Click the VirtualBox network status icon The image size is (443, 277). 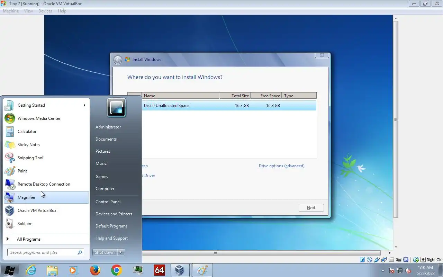pyautogui.click(x=384, y=260)
